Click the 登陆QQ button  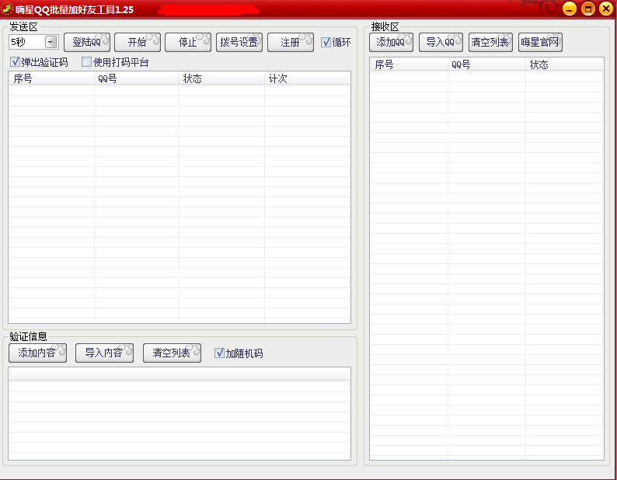(x=87, y=42)
